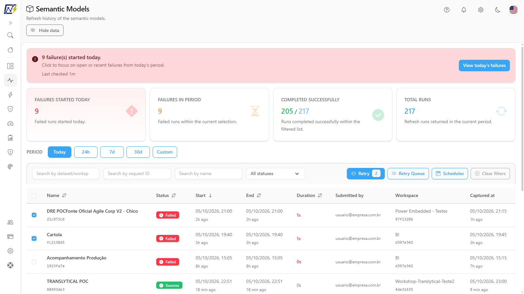This screenshot has height=294, width=524.
Task: Expand the sidebar with the double chevron
Action: click(10, 23)
